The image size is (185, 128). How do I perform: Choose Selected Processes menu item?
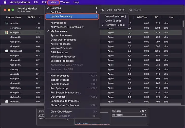tap(62, 61)
